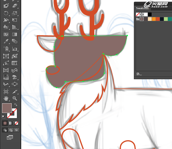Select the Gradient tool
This screenshot has height=149, width=172.
point(15,34)
